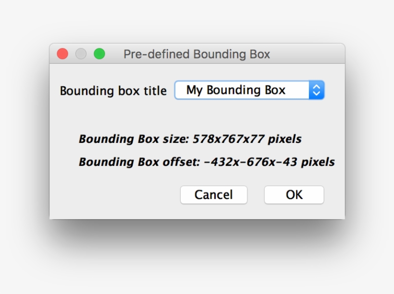This screenshot has width=394, height=294.
Task: Click the Bounding Box size text line
Action: [x=190, y=139]
